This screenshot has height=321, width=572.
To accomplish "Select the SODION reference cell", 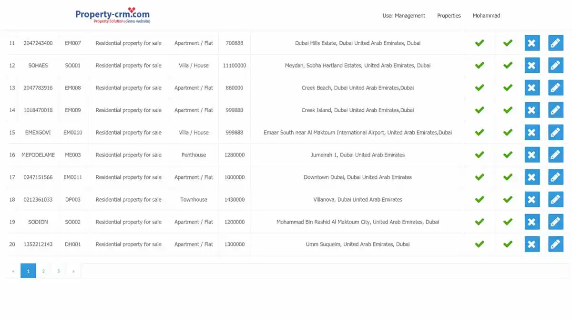I will [x=38, y=222].
